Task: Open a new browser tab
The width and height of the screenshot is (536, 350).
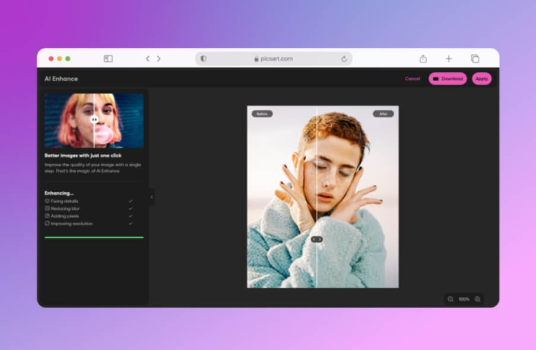Action: click(449, 59)
